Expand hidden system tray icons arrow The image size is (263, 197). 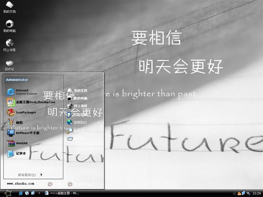(234, 193)
